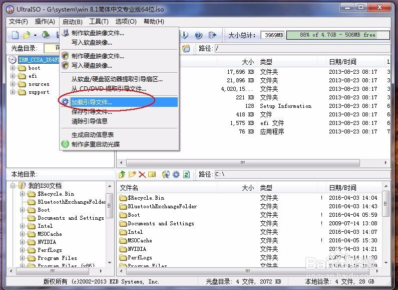Expand the boot folder node
This screenshot has height=290, width=398.
[x=13, y=68]
